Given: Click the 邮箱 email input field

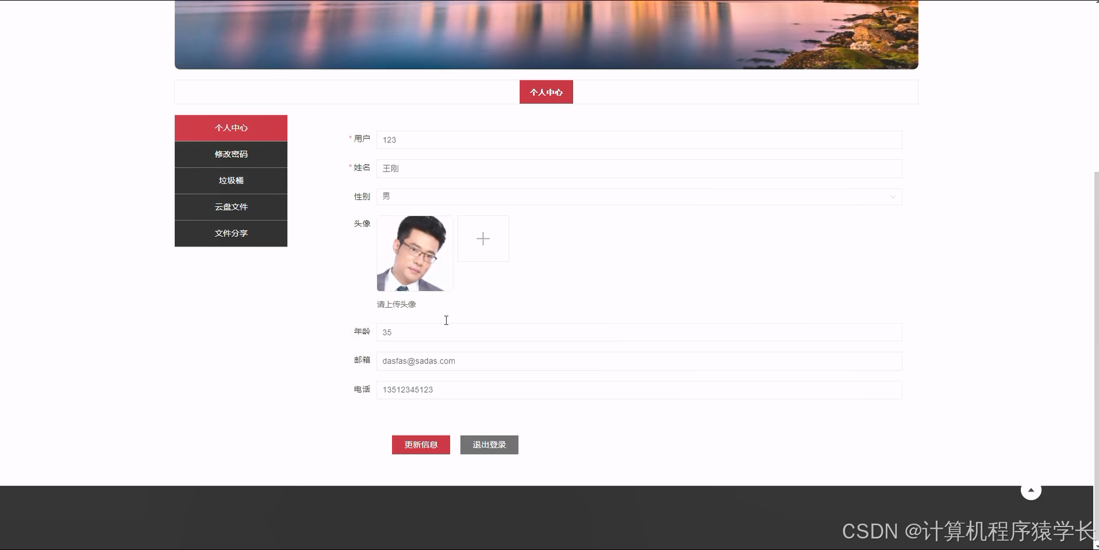Looking at the screenshot, I should (638, 361).
